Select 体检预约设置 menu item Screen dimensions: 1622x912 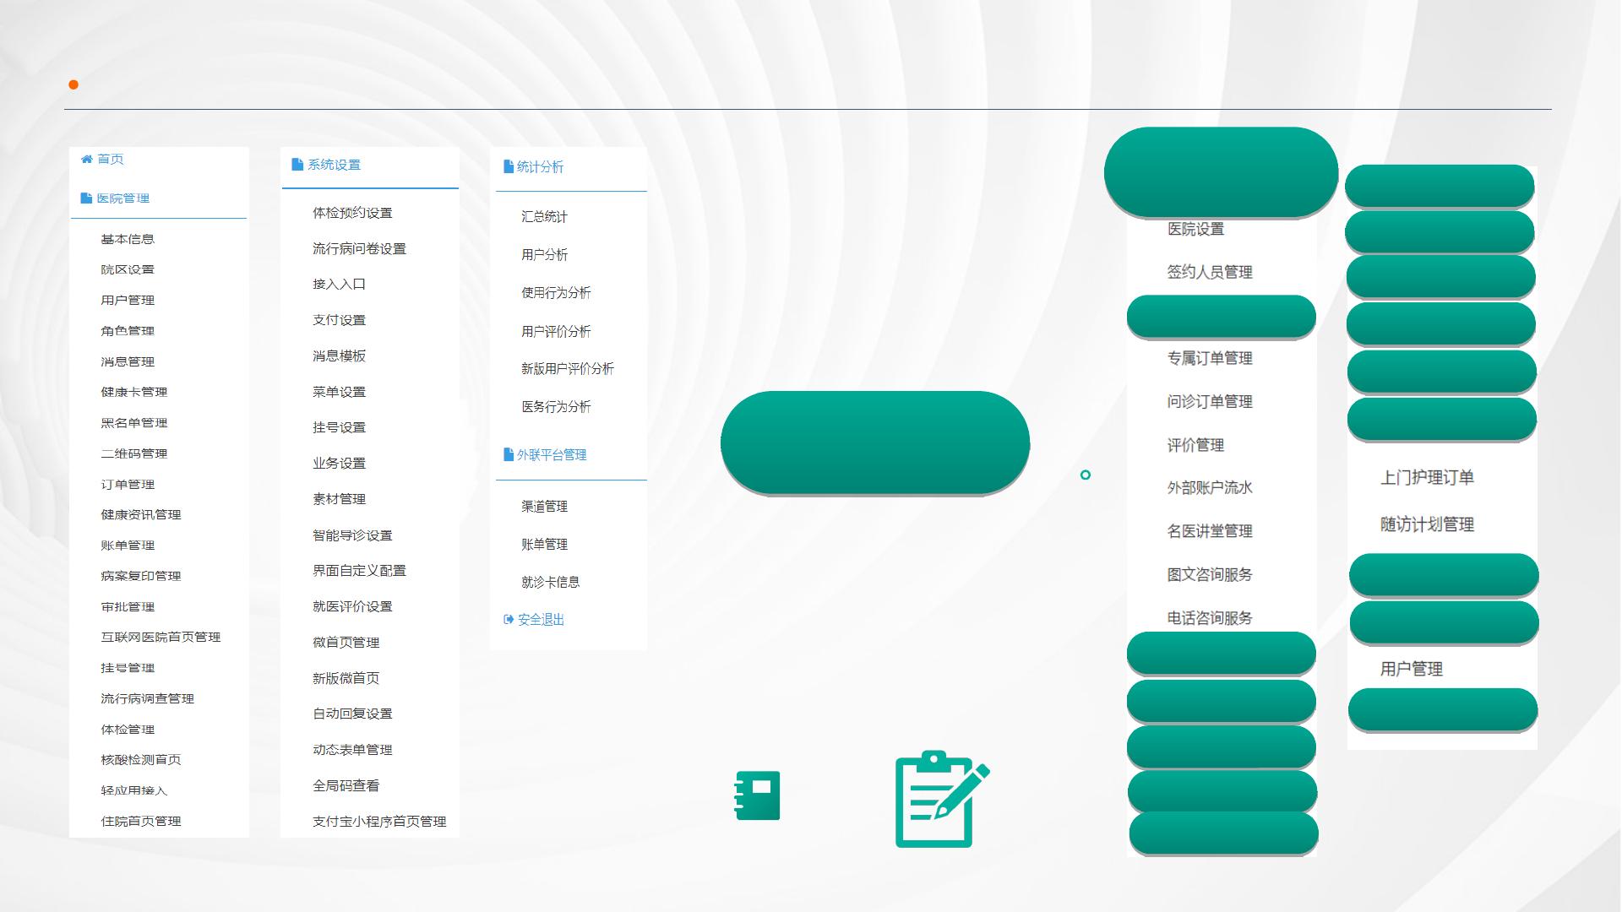(352, 213)
